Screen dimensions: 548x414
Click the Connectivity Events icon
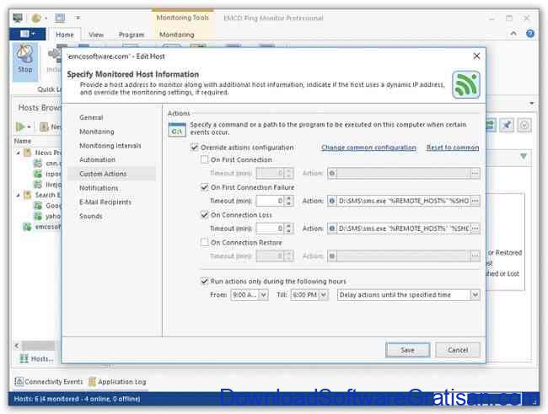19,381
